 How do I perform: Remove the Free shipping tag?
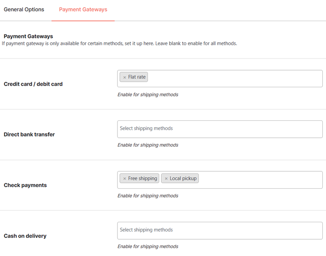point(125,178)
